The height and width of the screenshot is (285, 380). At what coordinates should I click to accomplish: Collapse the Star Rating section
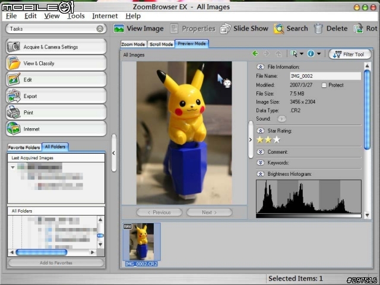tap(260, 131)
